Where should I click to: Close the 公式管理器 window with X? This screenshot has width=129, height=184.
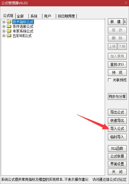[x=126, y=3]
